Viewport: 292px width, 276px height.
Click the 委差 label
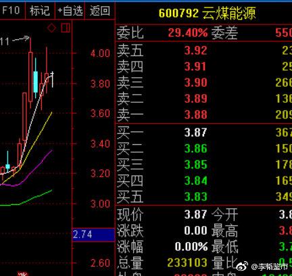pos(224,33)
